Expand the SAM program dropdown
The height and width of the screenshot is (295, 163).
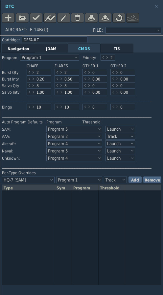(74, 129)
